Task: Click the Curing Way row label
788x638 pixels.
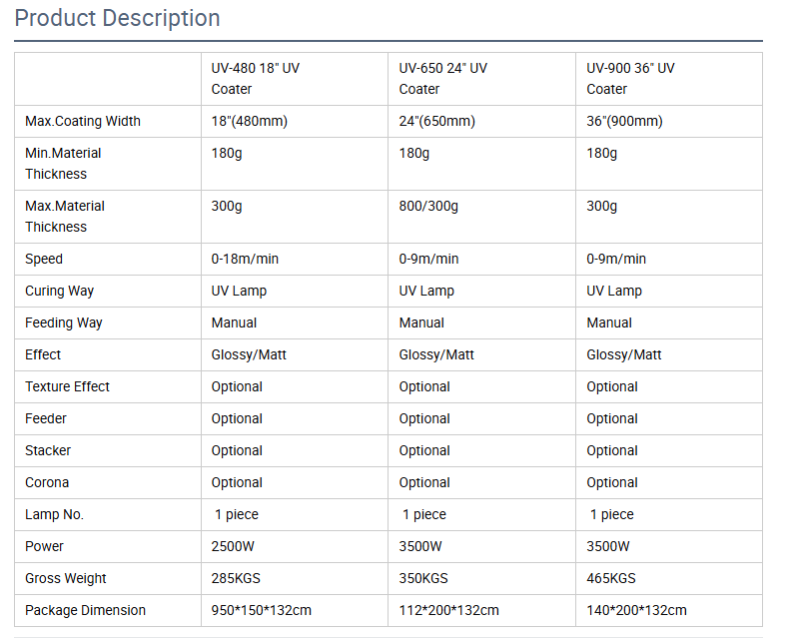Action: 59,291
